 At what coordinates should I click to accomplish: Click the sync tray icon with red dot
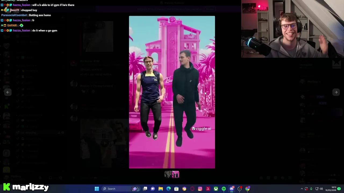pyautogui.click(x=306, y=189)
